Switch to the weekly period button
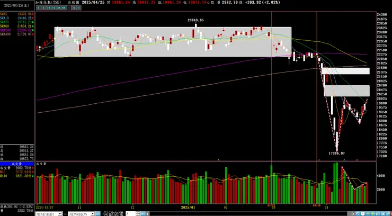The height and width of the screenshot is (216, 392). point(74,8)
